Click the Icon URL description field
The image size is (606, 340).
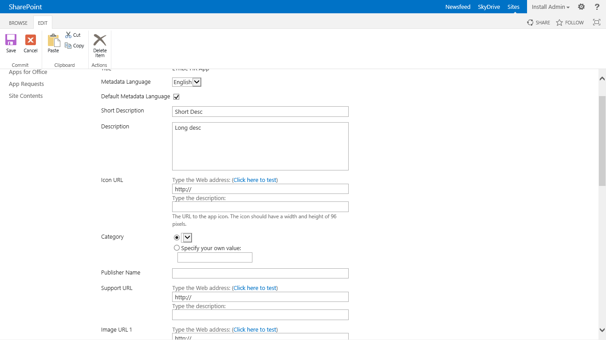tap(260, 207)
